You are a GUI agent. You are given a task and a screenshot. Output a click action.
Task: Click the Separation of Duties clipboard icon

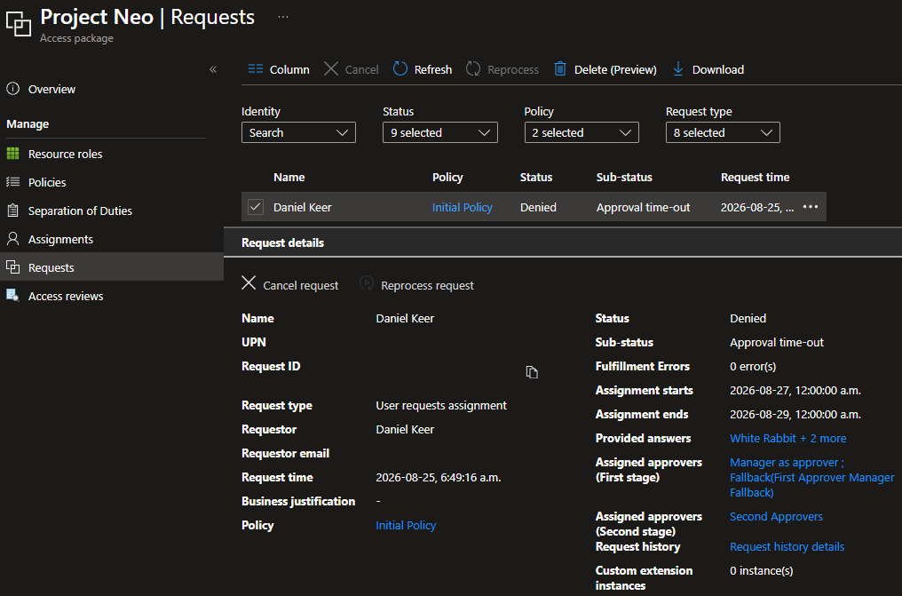12,211
